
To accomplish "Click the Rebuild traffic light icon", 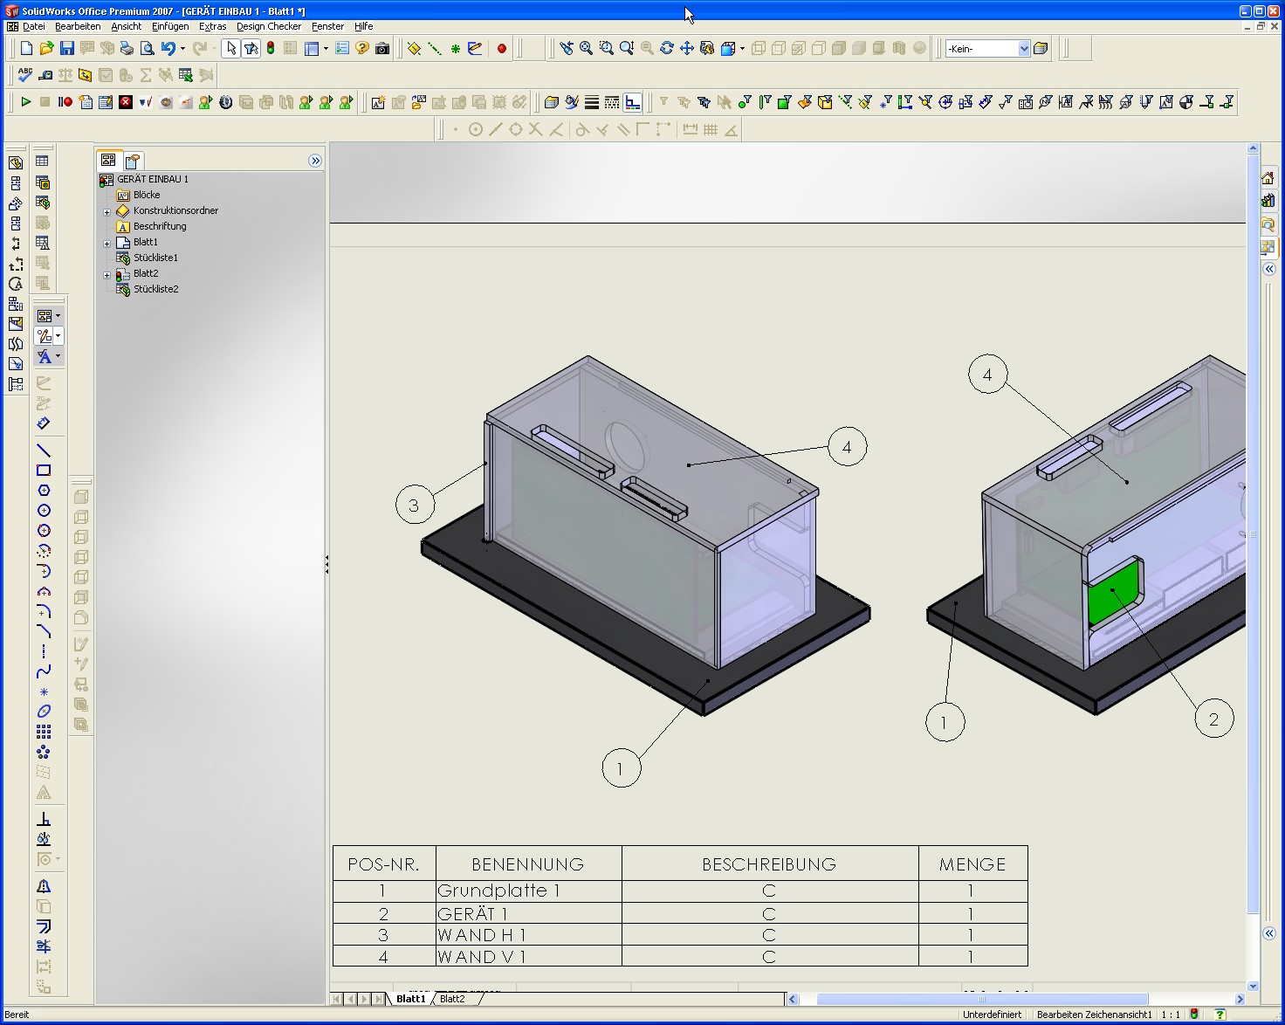I will point(271,49).
